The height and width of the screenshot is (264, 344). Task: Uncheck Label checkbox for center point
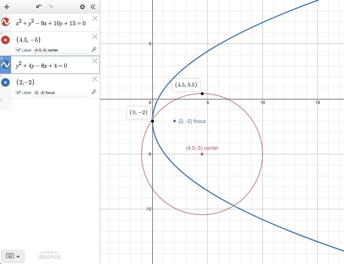pyautogui.click(x=18, y=50)
